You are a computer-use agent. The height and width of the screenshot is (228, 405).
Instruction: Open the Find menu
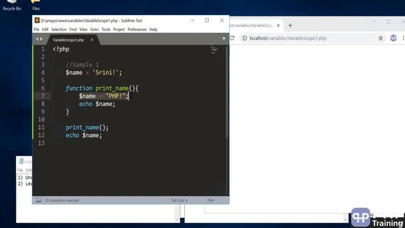click(73, 30)
